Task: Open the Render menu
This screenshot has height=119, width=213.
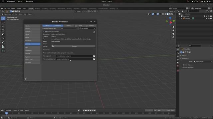Action: [x=13, y=9]
